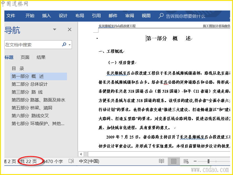
Task: Click the magnifier search icon in navigation
Action: pyautogui.click(x=64, y=44)
